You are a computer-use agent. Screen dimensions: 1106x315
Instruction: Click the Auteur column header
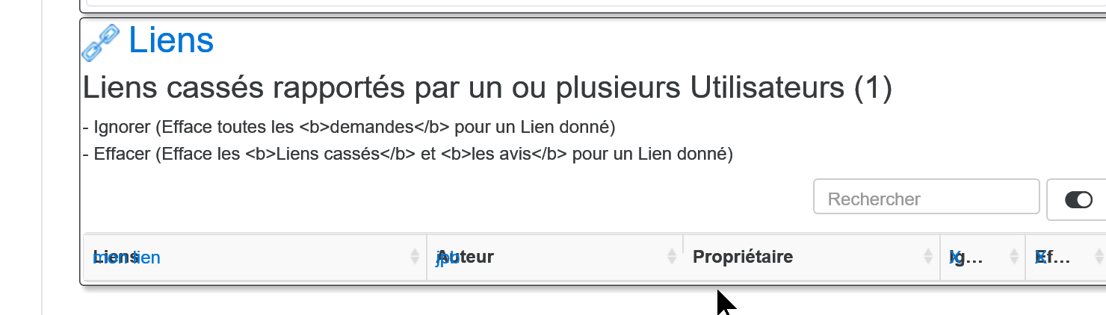point(554,257)
